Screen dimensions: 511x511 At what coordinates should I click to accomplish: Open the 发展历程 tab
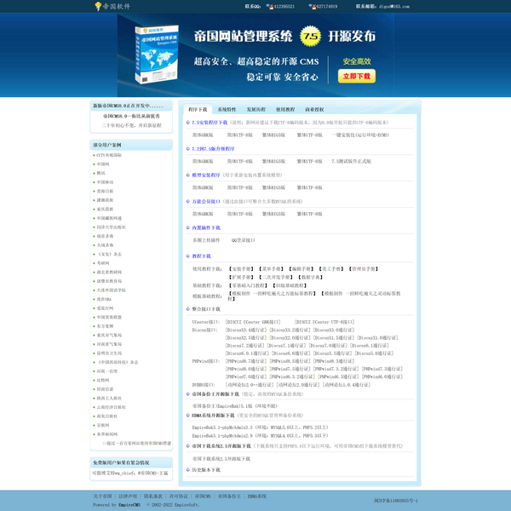coord(256,110)
